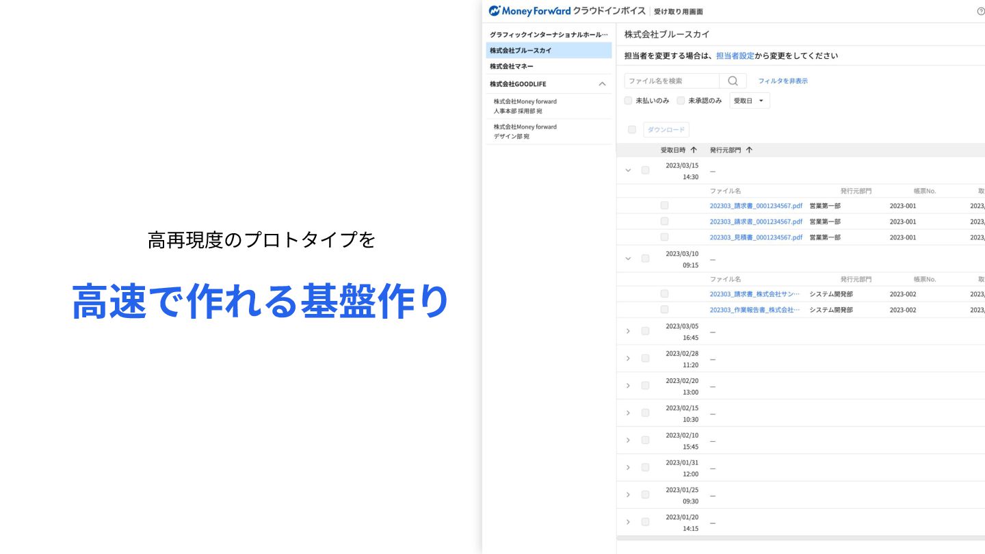
Task: Check the 2023/03/05 16:45 row checkbox
Action: pos(645,331)
